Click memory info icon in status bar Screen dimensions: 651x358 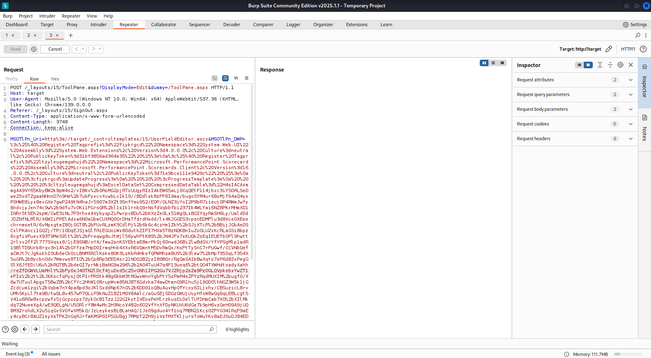[x=567, y=354]
